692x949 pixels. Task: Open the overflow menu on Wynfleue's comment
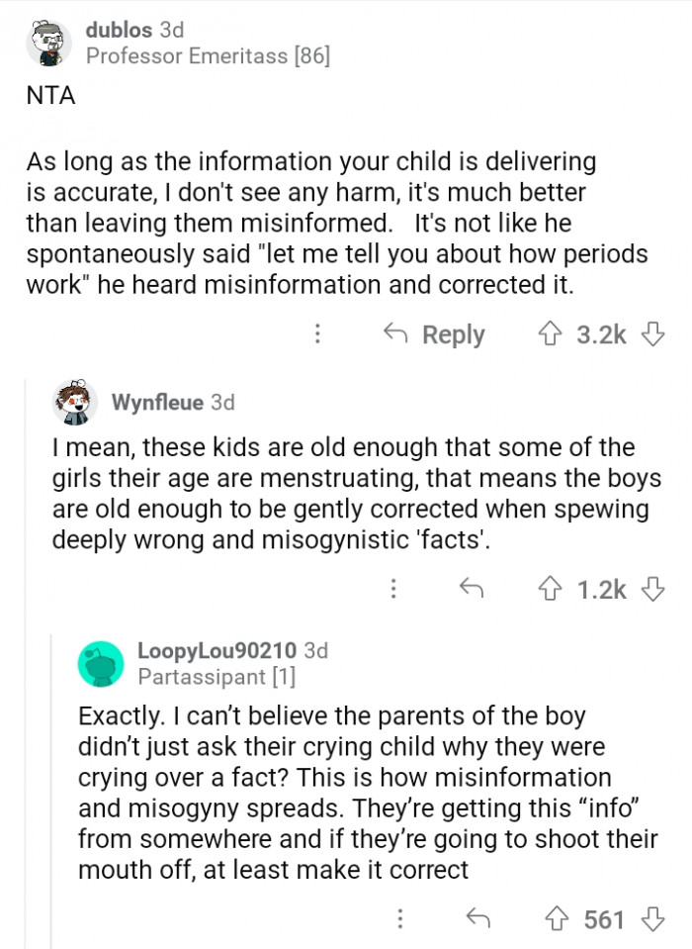pos(393,589)
